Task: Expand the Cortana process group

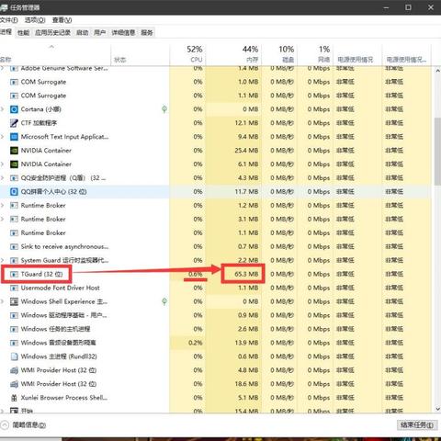Action: [3, 109]
